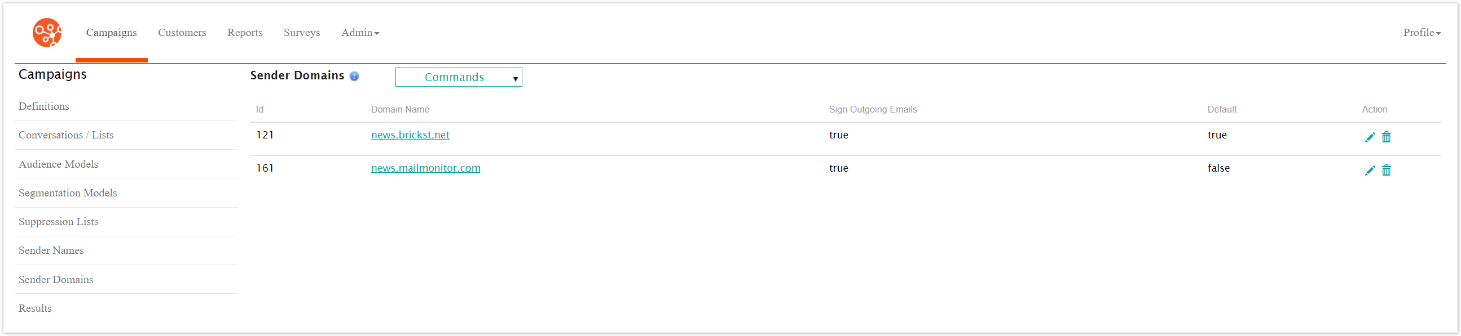The image size is (1461, 336).
Task: Select Sender Names in the sidebar
Action: [51, 250]
